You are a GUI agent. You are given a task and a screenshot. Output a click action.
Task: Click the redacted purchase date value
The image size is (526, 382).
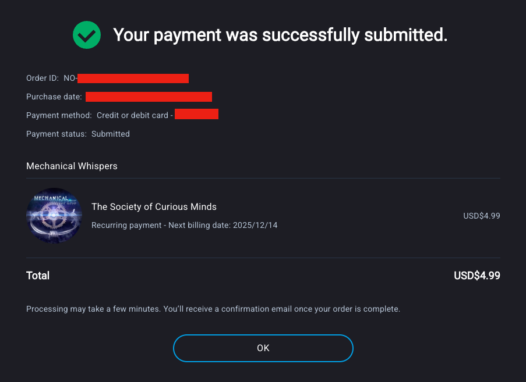click(149, 97)
